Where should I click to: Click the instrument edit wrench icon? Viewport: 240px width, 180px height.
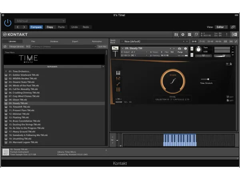(115, 48)
